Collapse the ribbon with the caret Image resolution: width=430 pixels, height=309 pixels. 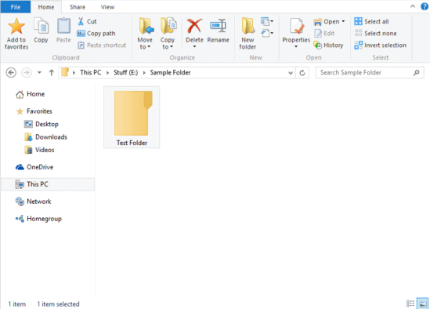coord(413,6)
